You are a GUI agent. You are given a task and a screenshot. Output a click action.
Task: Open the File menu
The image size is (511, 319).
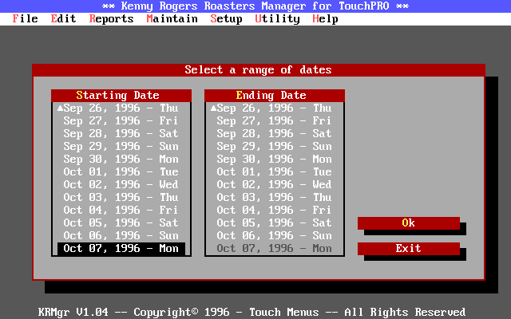point(25,19)
